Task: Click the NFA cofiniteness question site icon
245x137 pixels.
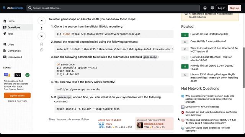Action: [x=183, y=107]
